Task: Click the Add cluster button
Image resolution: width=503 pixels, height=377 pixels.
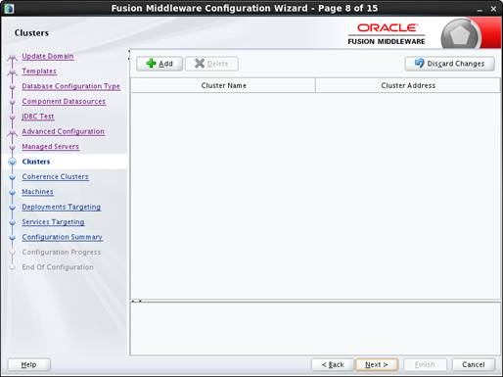Action: click(160, 64)
